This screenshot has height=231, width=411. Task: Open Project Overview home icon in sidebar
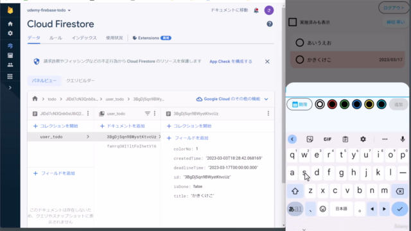coord(10,24)
